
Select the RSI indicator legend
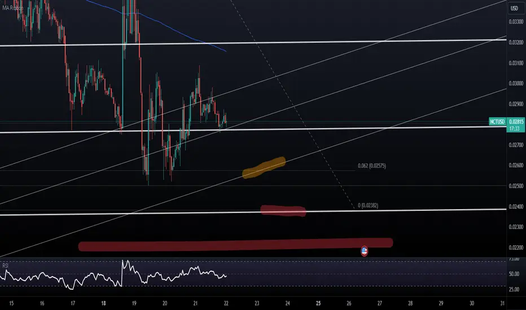pos(5,266)
